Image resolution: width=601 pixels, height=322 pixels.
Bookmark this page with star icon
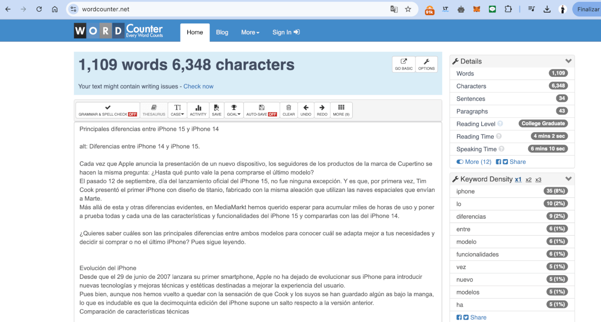pyautogui.click(x=408, y=9)
